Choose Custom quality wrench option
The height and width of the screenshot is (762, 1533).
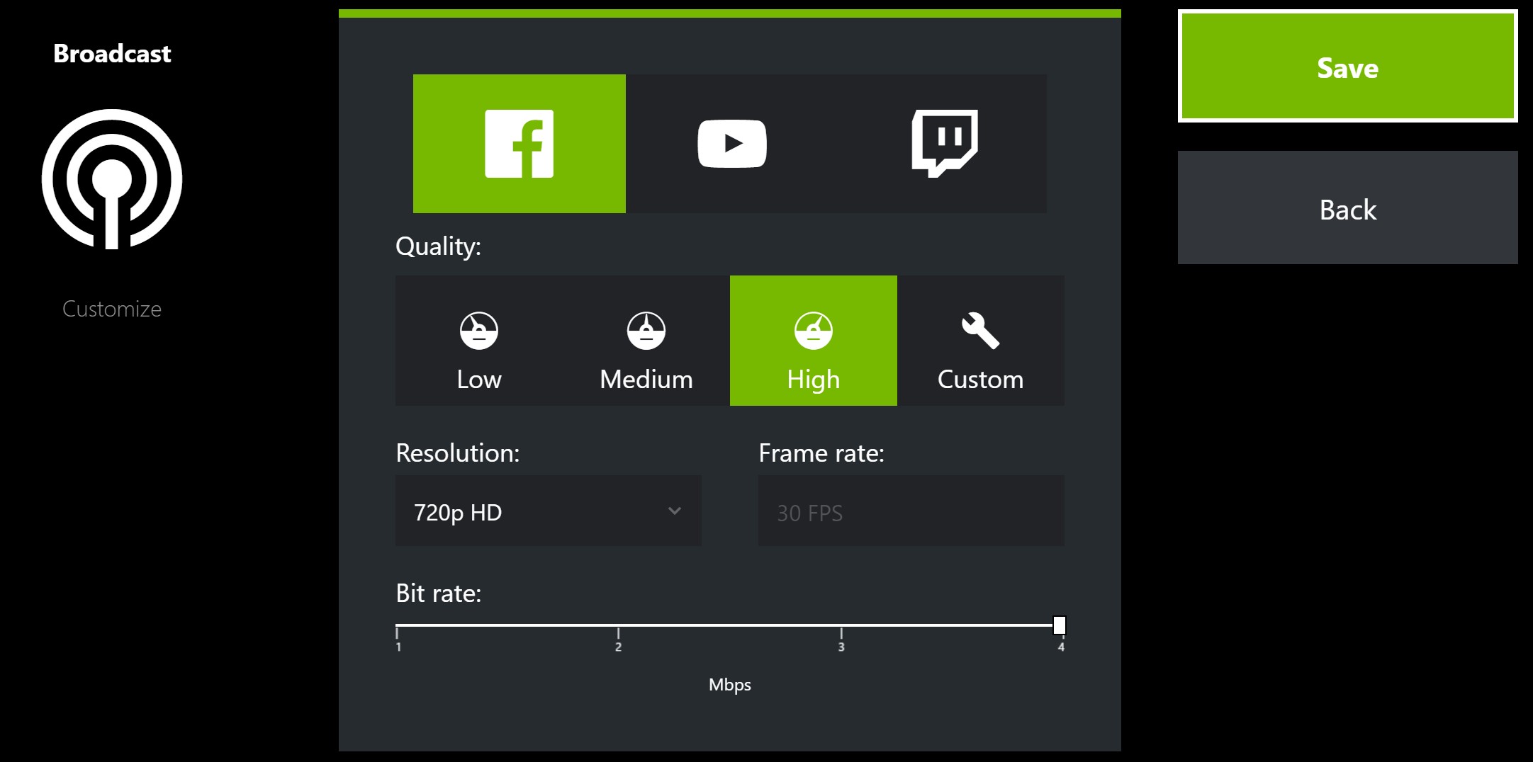pos(981,341)
